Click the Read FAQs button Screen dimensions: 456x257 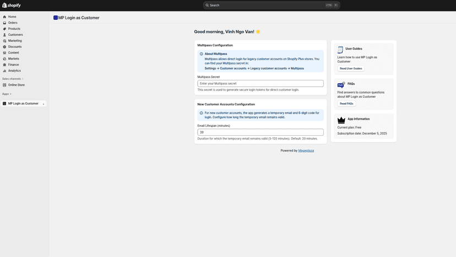346,104
